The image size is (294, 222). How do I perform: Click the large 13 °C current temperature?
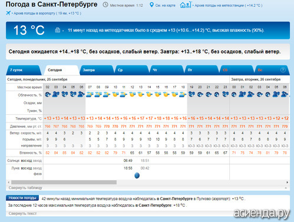coord(29,30)
